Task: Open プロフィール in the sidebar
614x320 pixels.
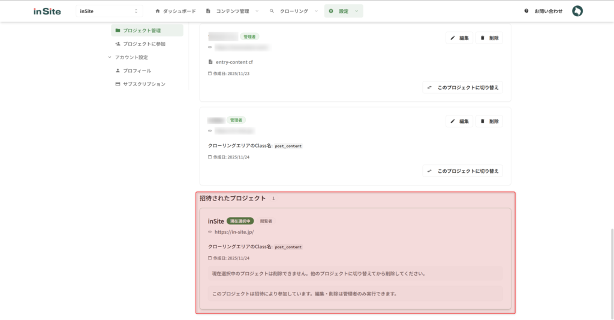Action: coord(137,71)
